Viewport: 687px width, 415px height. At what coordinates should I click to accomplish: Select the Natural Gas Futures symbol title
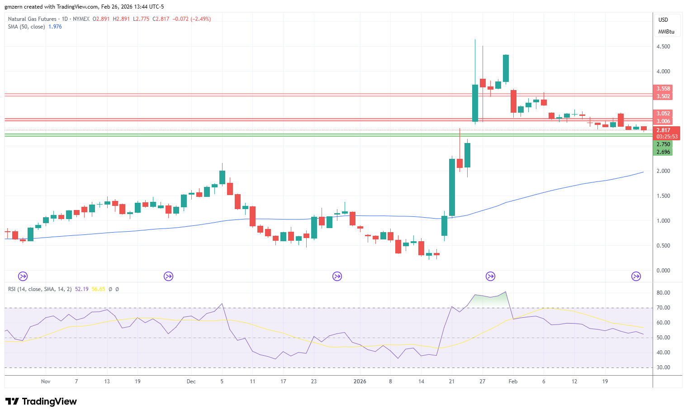pyautogui.click(x=32, y=19)
